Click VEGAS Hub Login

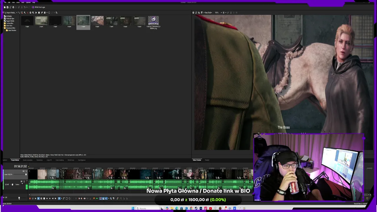click(39, 7)
